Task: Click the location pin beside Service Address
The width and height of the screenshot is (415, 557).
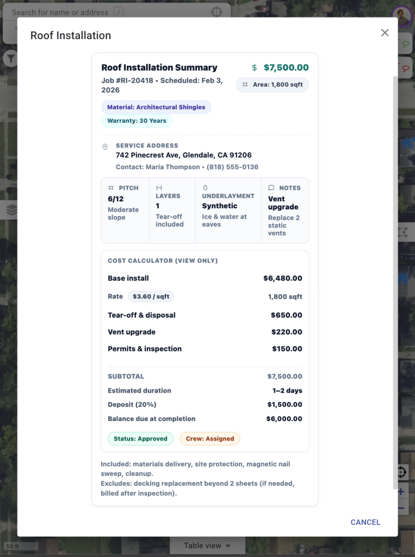Action: 105,147
